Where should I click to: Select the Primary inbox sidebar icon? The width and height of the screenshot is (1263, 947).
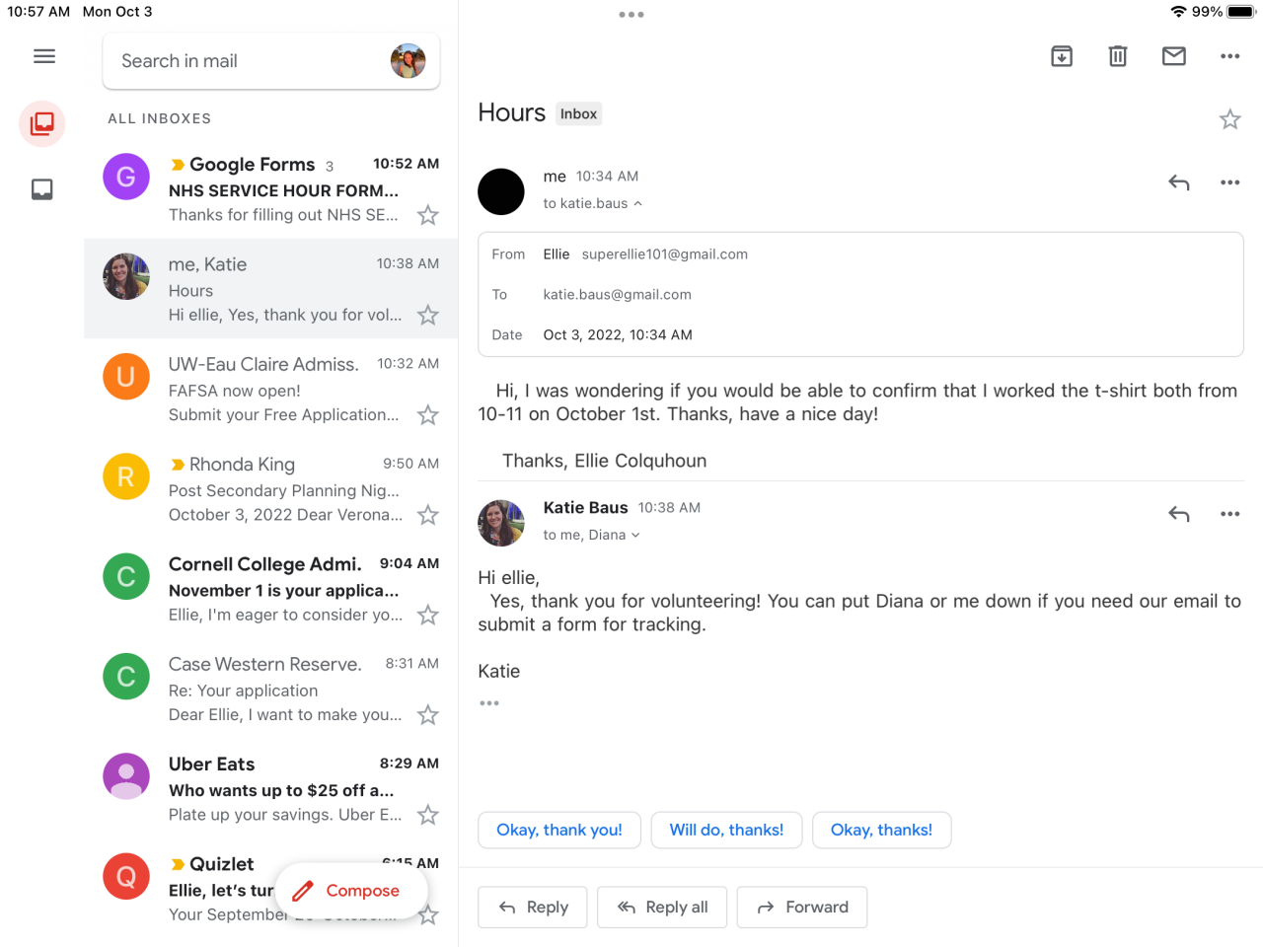point(42,189)
